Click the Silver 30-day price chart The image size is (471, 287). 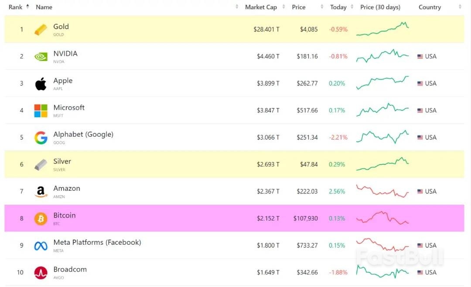(x=382, y=164)
